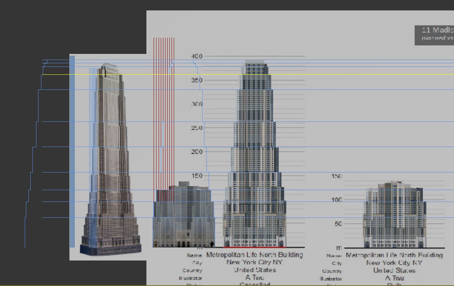Click the 150 label on the tall tower scale

[197, 176]
